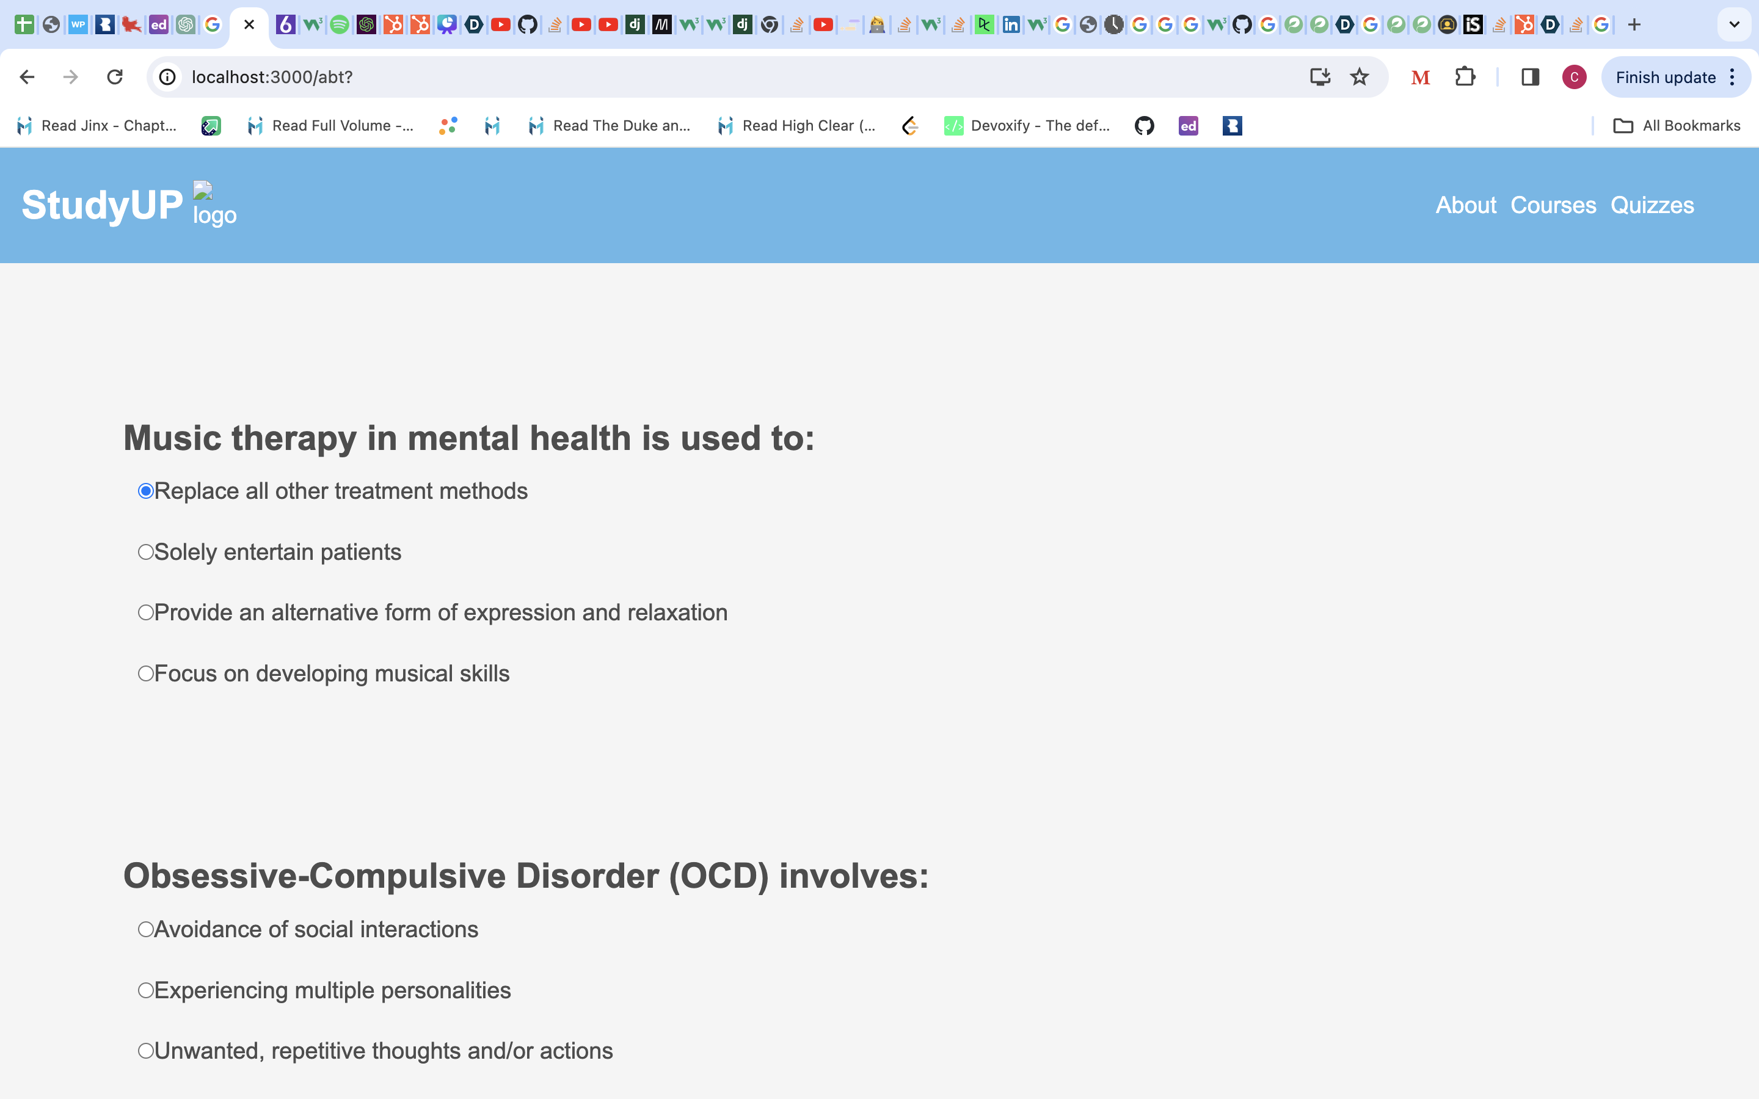1759x1099 pixels.
Task: Pick 'Focus on developing musical skills' radio
Action: pos(146,674)
